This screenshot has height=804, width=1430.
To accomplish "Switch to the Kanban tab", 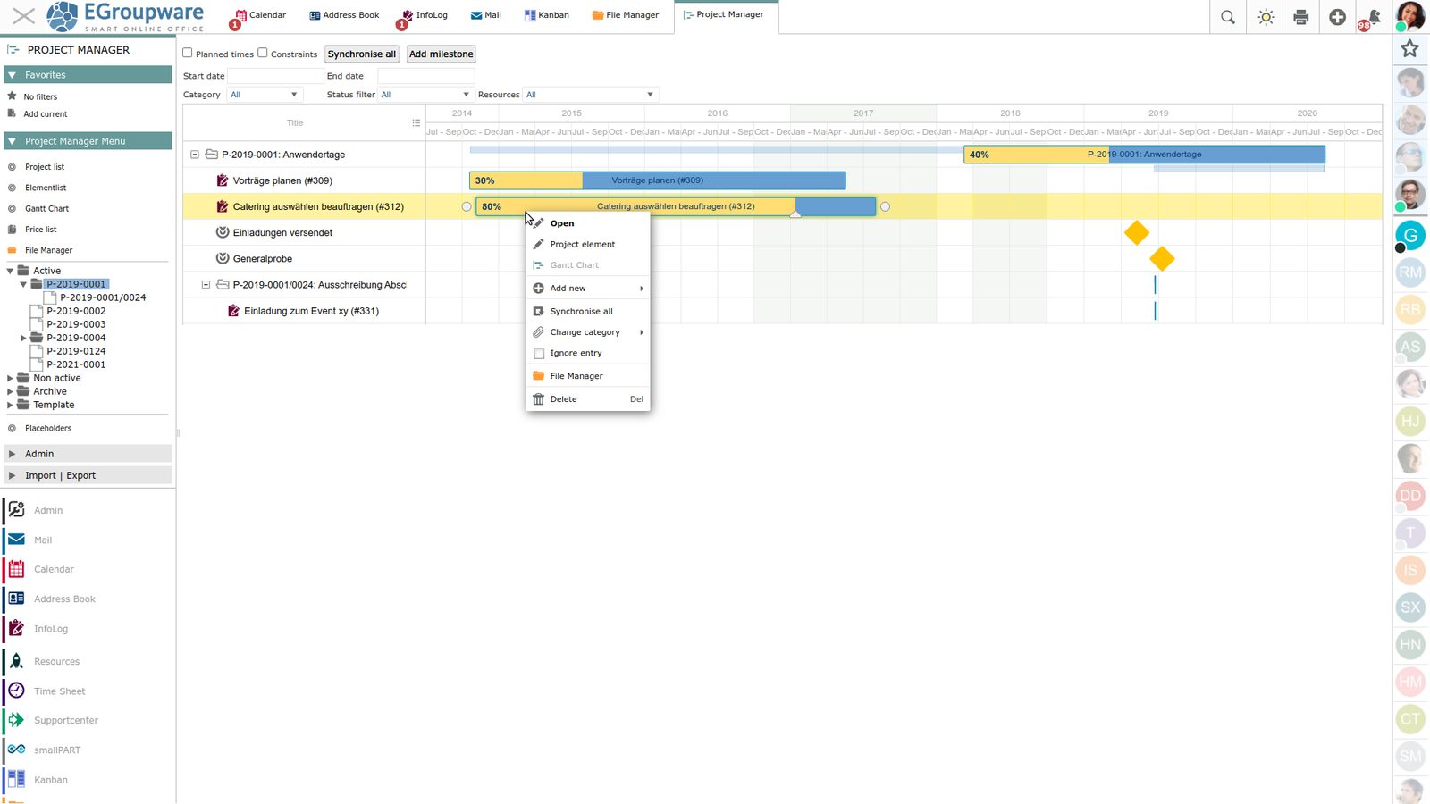I will point(547,15).
